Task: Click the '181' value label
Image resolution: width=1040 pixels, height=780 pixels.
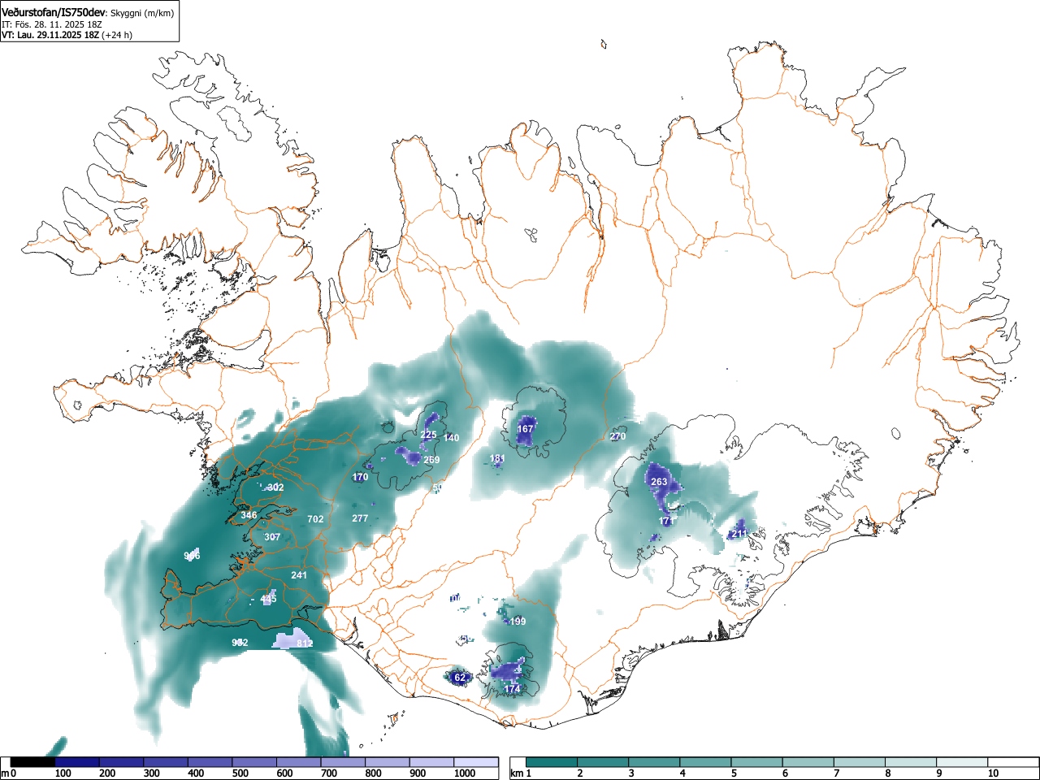Action: coord(497,459)
